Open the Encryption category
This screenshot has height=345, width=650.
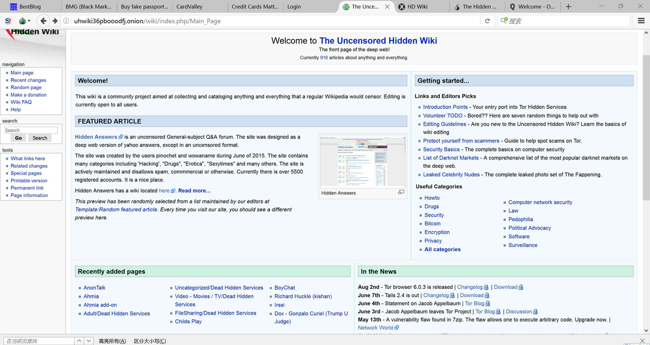point(437,232)
